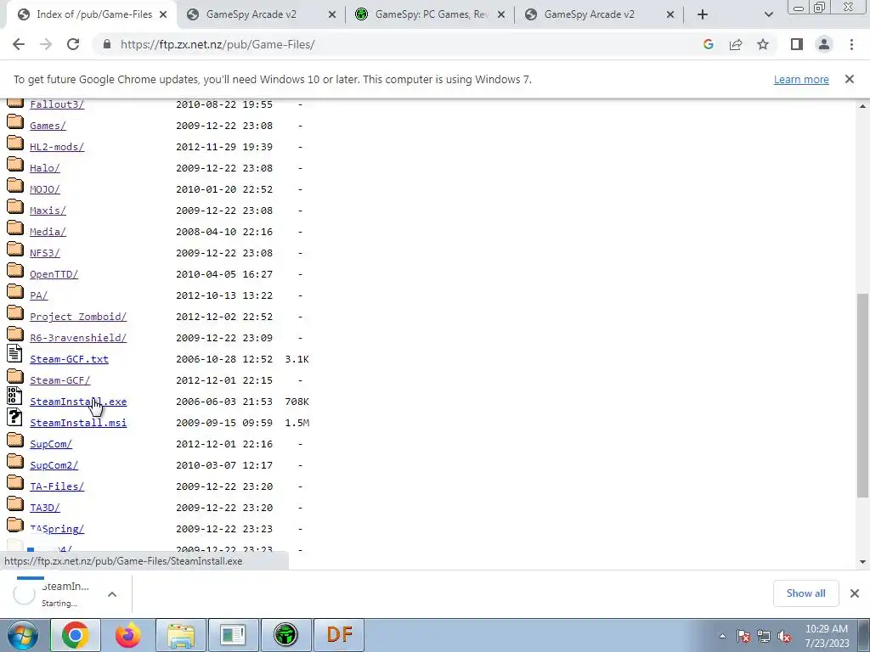Launch Firefox from the taskbar
Viewport: 870px width, 652px height.
pos(128,635)
